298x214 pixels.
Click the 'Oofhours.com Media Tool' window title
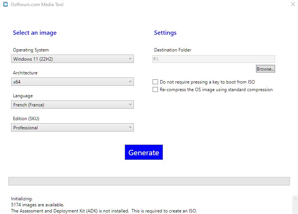(x=37, y=4)
